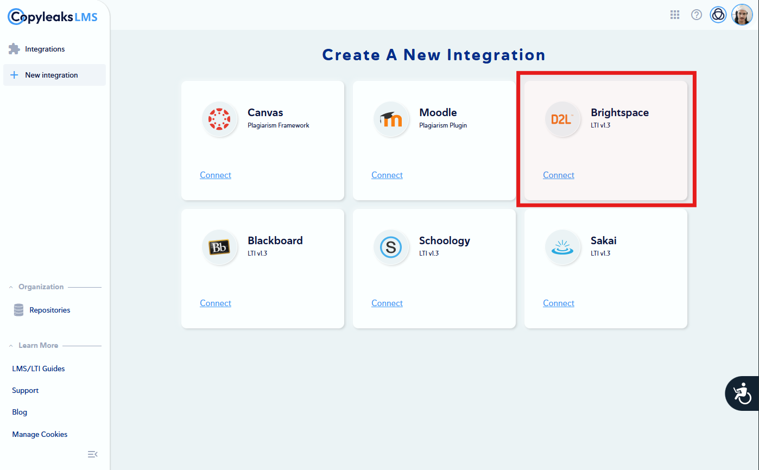Click the Brightspace card title
This screenshot has height=470, width=759.
[x=619, y=112]
